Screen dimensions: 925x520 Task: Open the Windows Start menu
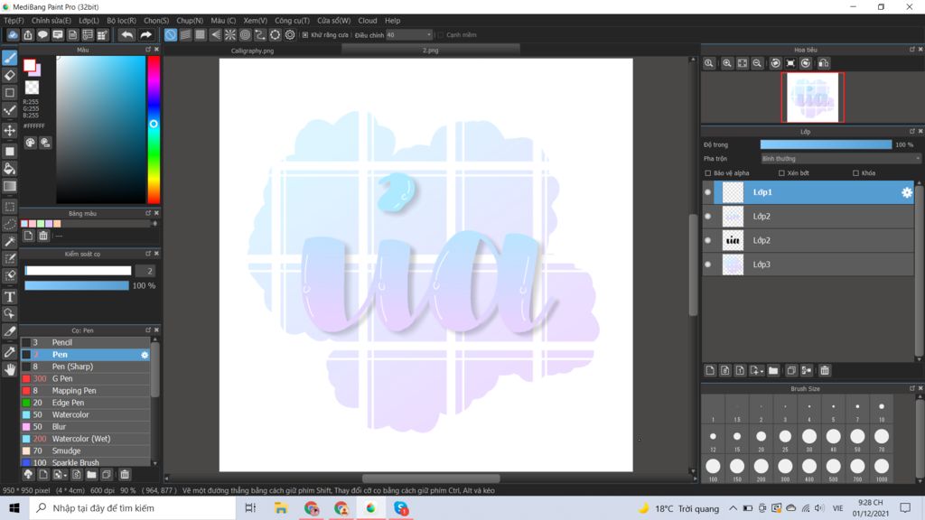14,508
